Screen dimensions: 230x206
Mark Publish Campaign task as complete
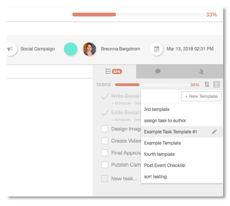click(104, 165)
